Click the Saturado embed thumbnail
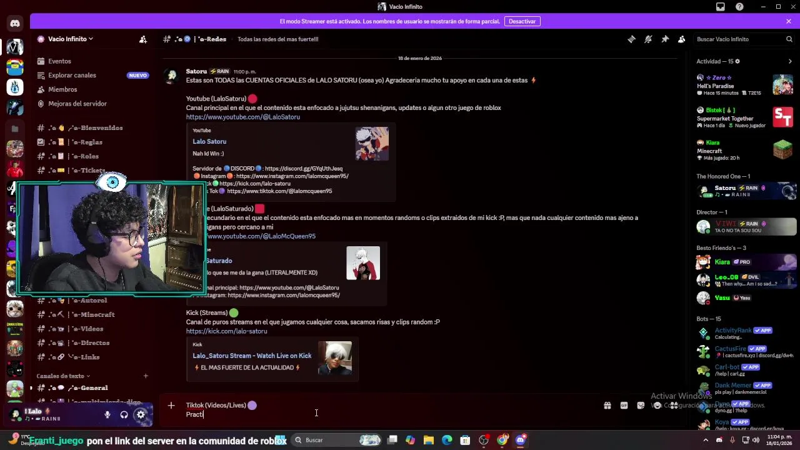Viewport: 800px width, 450px height. [363, 263]
